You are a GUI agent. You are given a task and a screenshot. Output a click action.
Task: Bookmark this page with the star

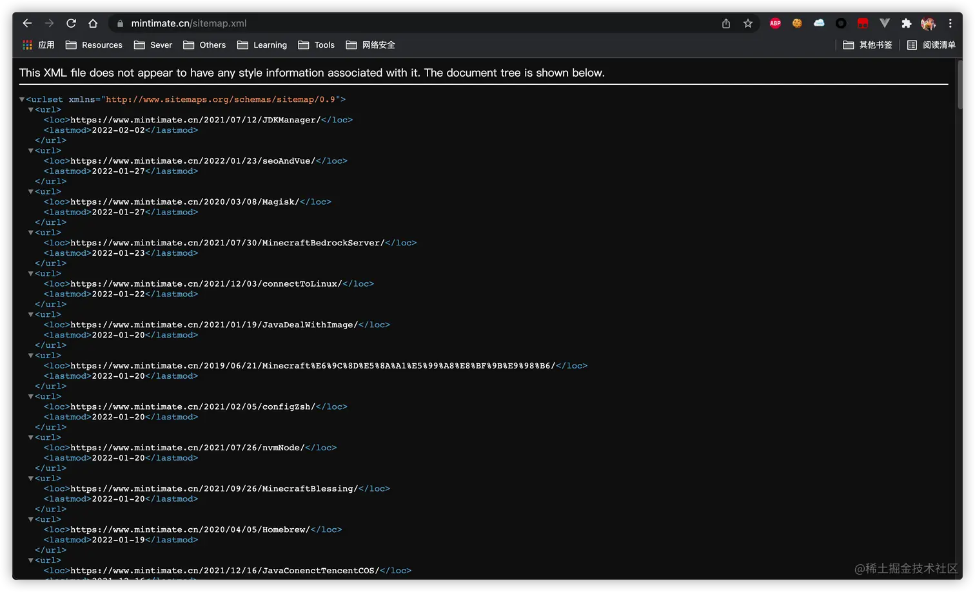point(748,23)
